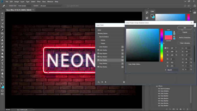Click the move effect up arrow
This screenshot has width=197, height=111.
tap(102, 82)
